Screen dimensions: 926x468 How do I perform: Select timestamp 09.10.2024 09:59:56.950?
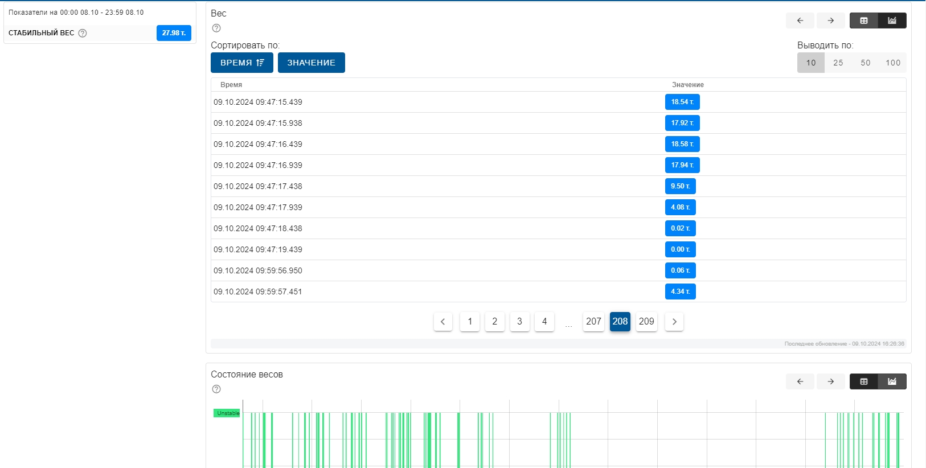(x=258, y=270)
